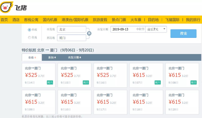The image size is (202, 118).
Task: Click the 周六 badge on 9月14日 card
Action: pyautogui.click(x=50, y=82)
